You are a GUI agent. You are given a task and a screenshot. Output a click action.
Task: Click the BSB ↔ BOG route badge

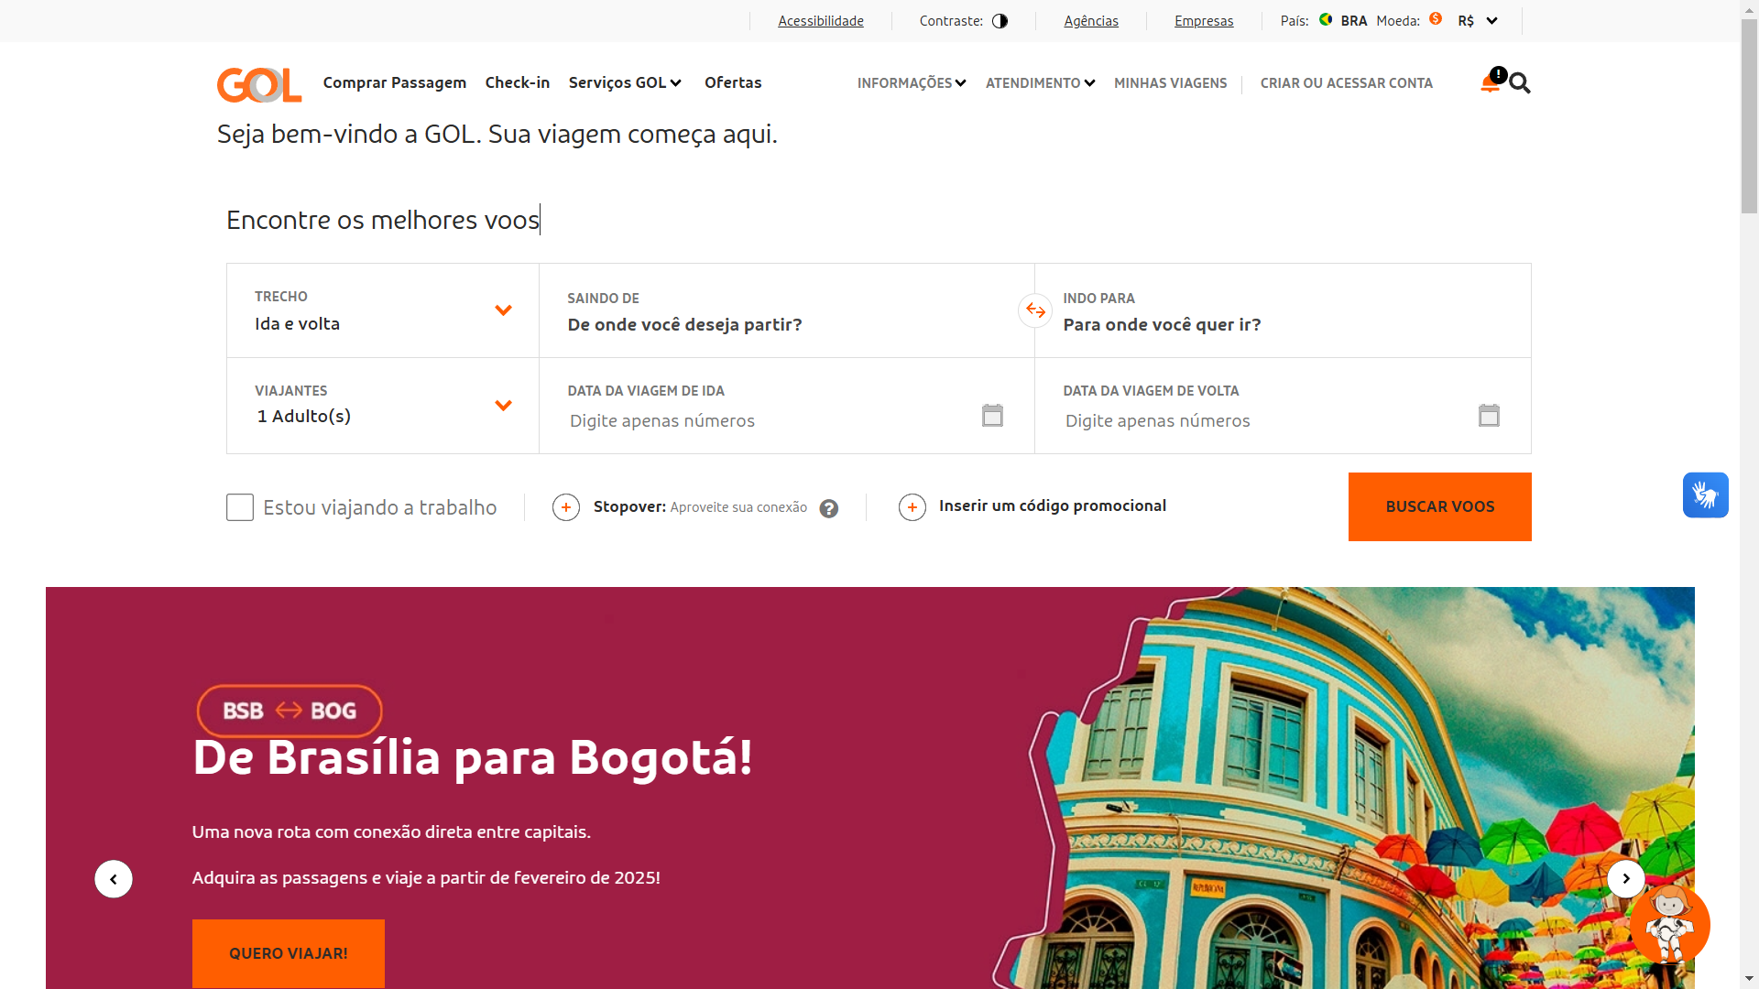tap(290, 711)
